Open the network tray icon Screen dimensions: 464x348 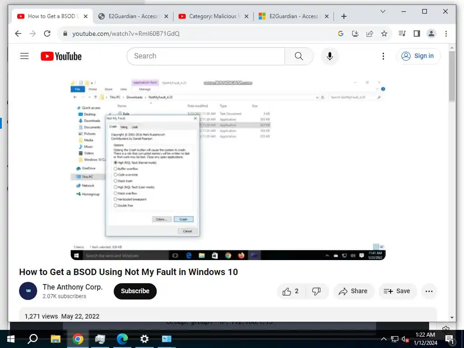pyautogui.click(x=395, y=339)
